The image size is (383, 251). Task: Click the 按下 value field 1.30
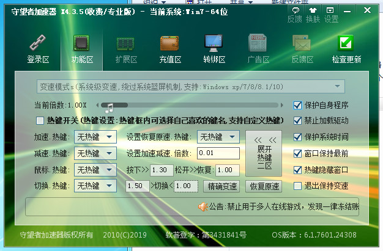coord(162,170)
